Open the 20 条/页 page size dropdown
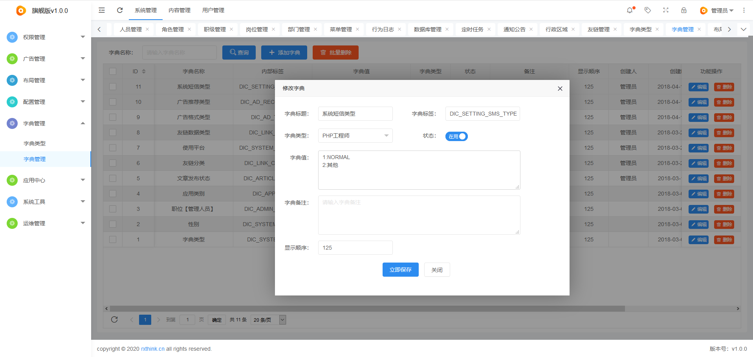Screen dimensions: 753x357 coord(268,320)
